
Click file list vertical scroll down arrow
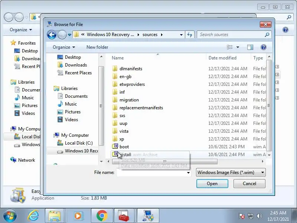click(269, 155)
